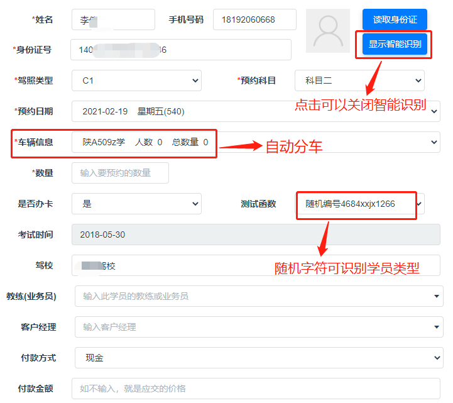Click the 考试时间 date field
Screen dimensions: 453x403
(x=256, y=235)
